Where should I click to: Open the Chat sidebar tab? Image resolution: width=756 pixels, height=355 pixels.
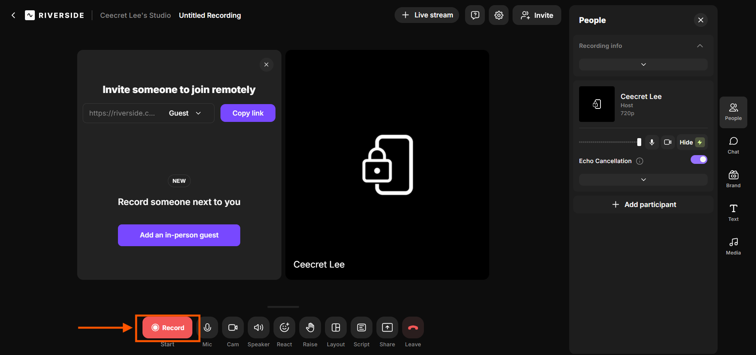pyautogui.click(x=733, y=146)
